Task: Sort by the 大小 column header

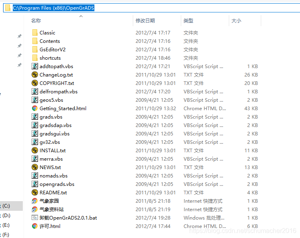Action: 236,20
